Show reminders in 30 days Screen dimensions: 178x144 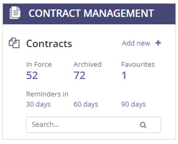pyautogui.click(x=38, y=104)
